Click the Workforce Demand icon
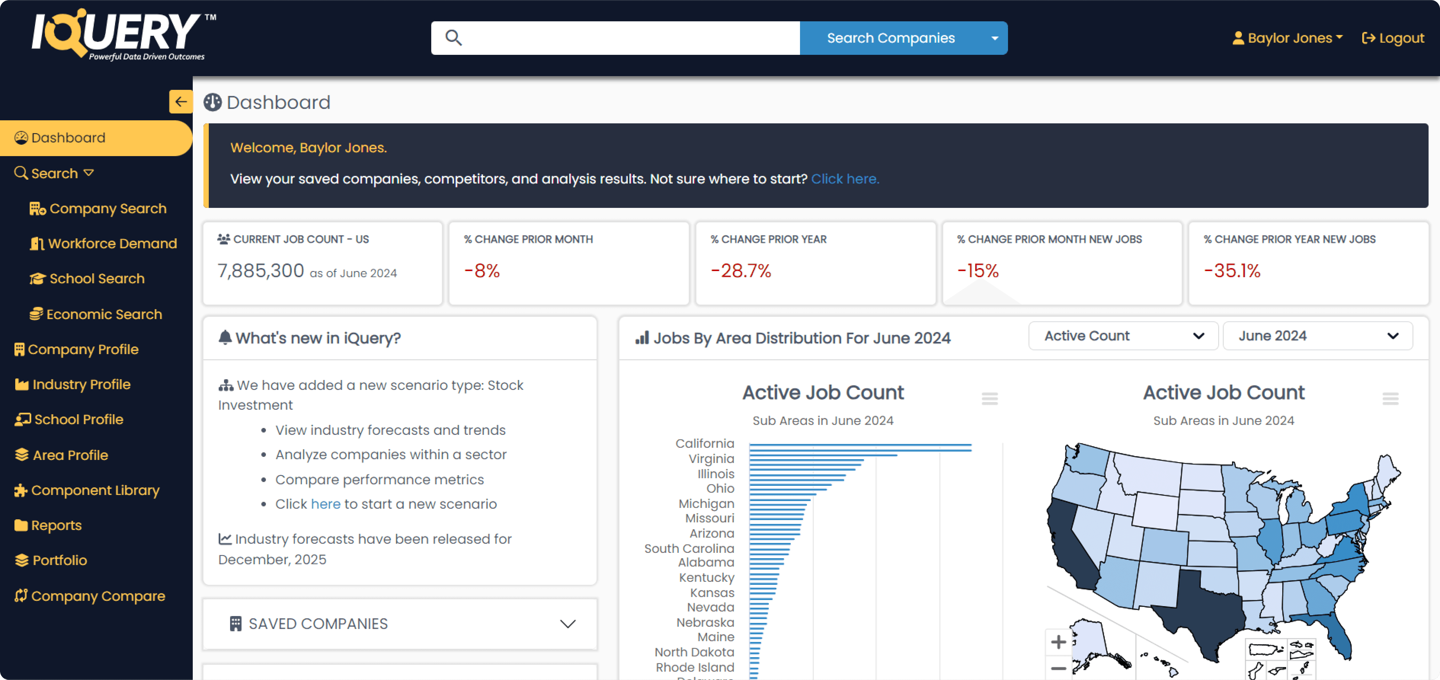Viewport: 1440px width, 680px height. pyautogui.click(x=37, y=244)
